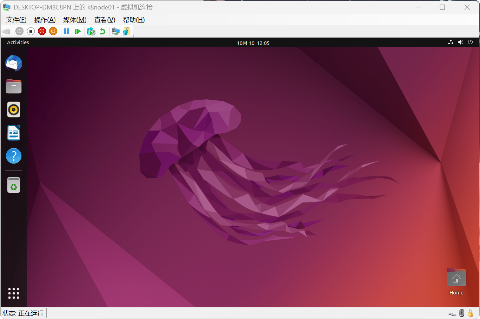Minimize the VM connection window

418,7
